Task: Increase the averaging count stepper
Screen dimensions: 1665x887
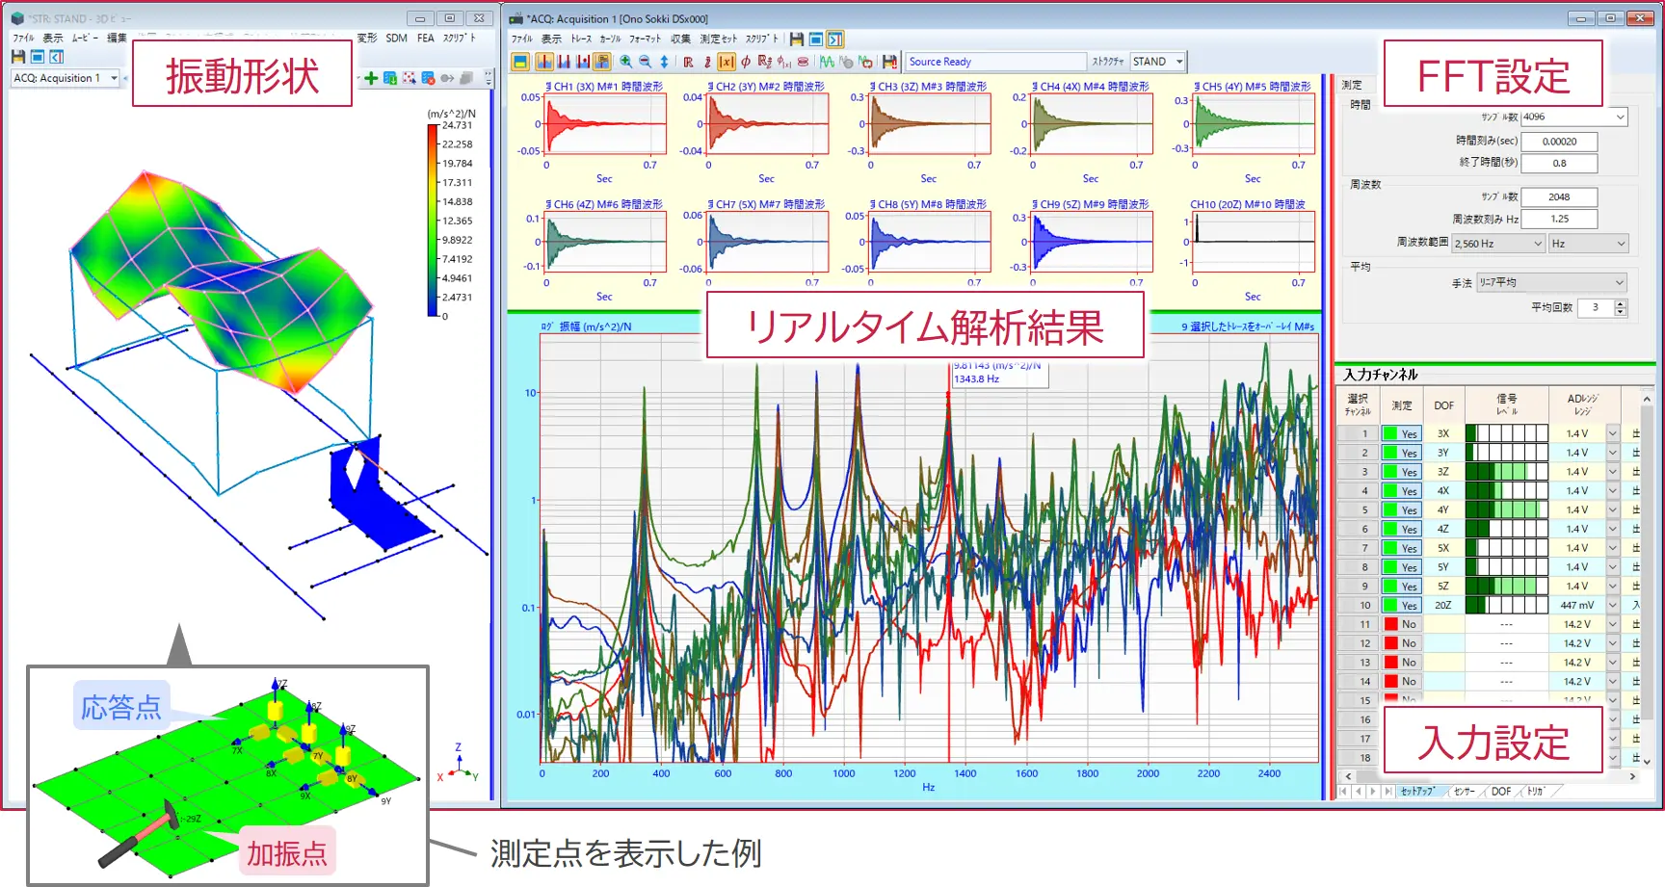Action: tap(1620, 303)
